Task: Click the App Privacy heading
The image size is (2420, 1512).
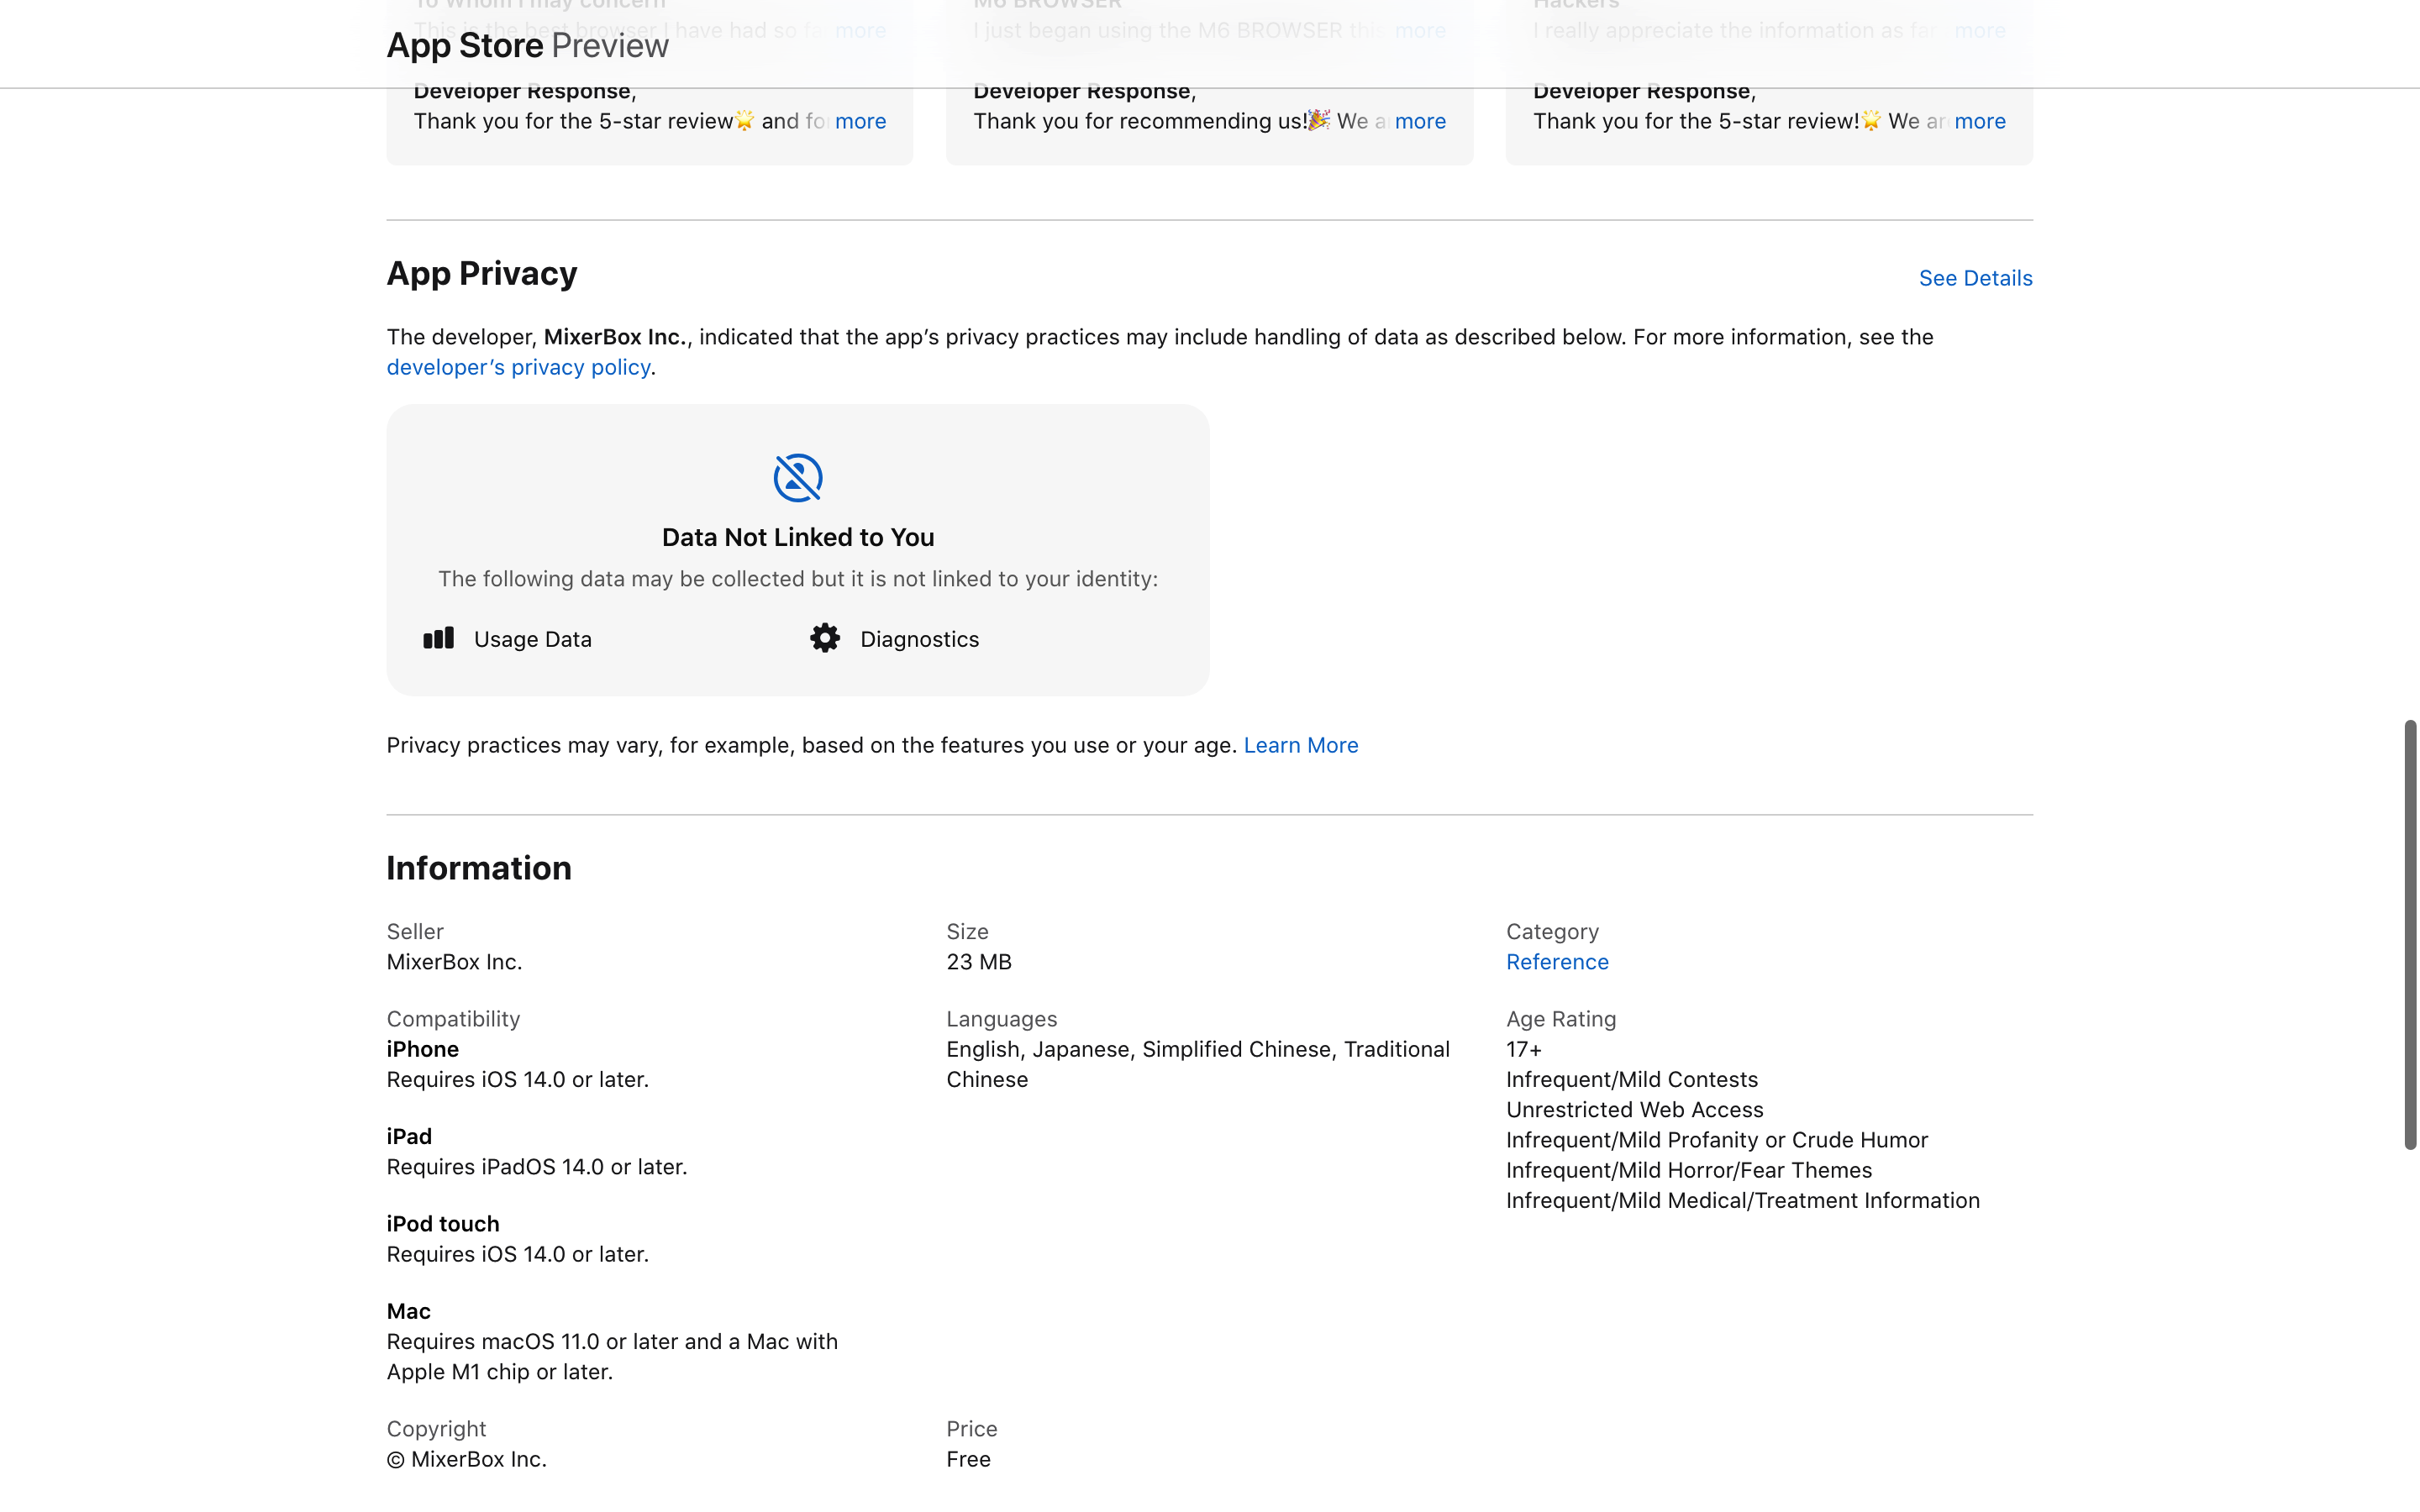Action: [x=482, y=274]
